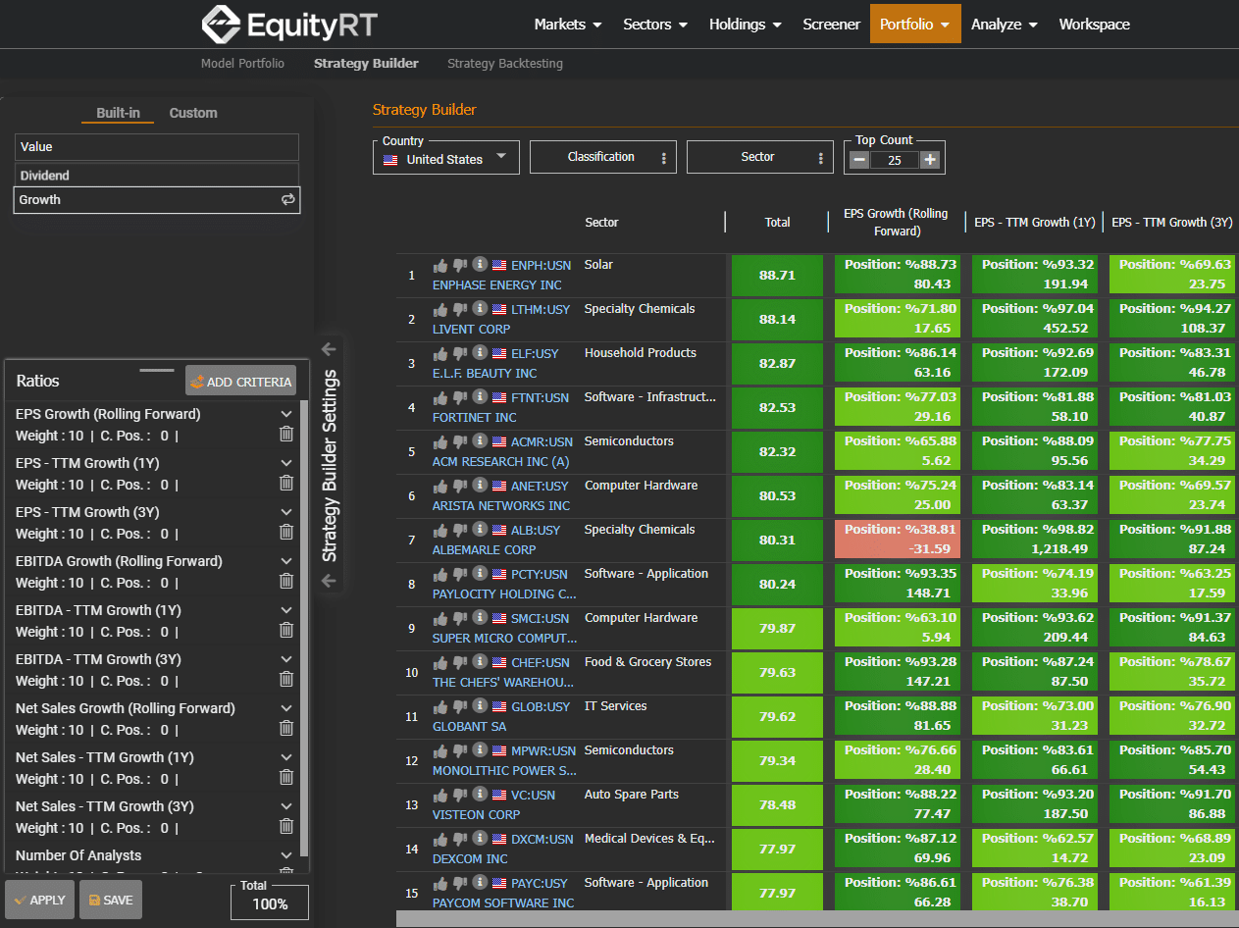Go to the Screener page
The width and height of the screenshot is (1239, 928).
pyautogui.click(x=831, y=25)
